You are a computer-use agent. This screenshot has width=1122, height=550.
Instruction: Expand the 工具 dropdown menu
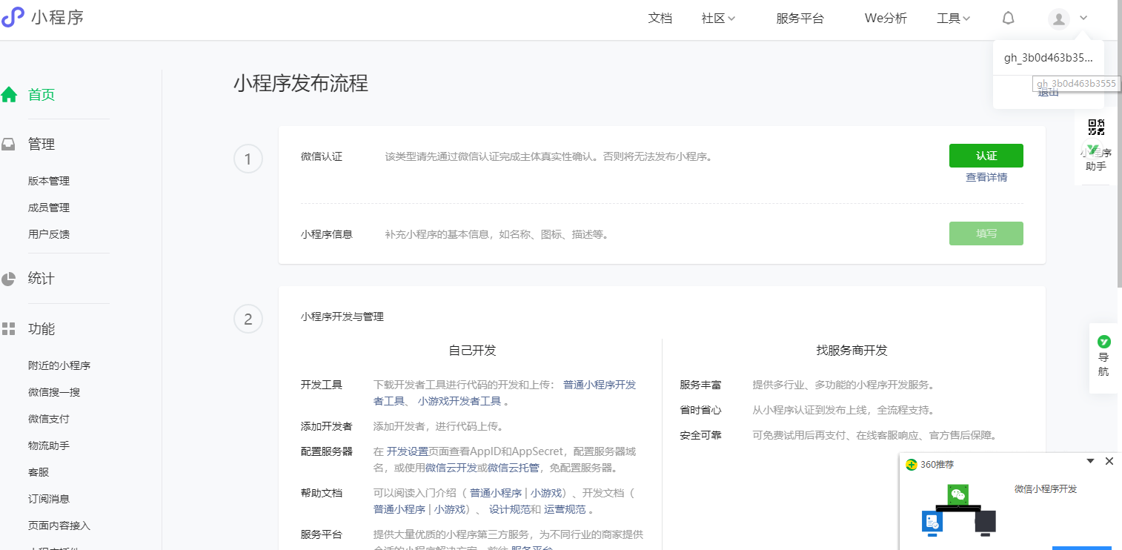(954, 19)
